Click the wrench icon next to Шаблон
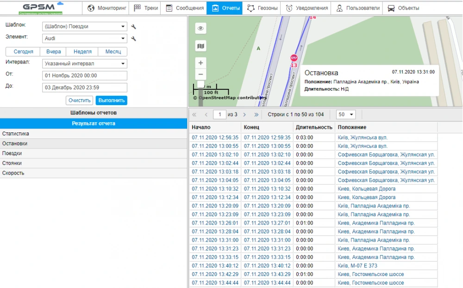 (x=134, y=27)
